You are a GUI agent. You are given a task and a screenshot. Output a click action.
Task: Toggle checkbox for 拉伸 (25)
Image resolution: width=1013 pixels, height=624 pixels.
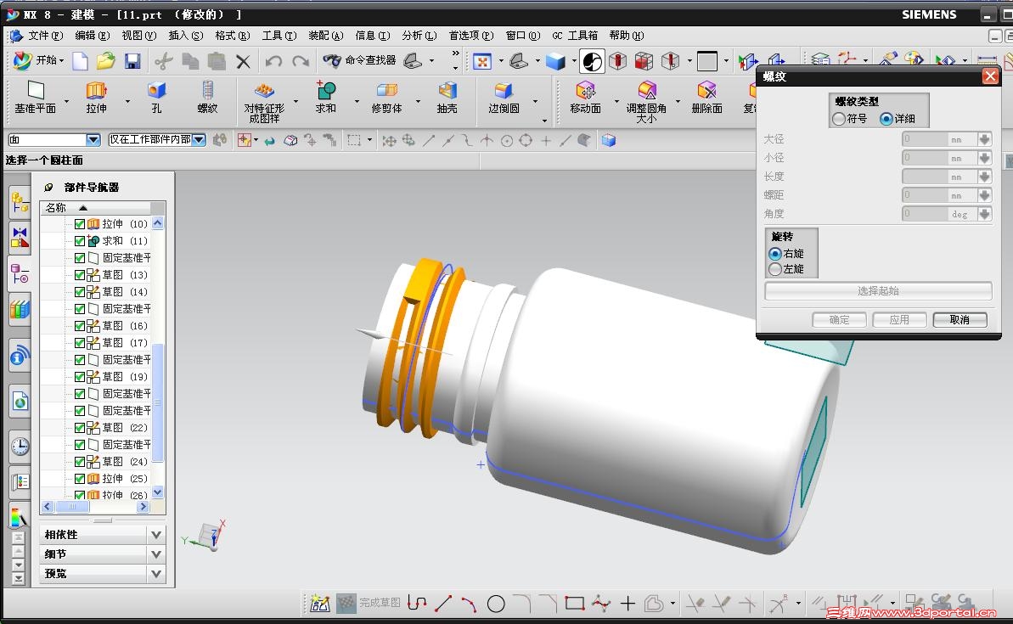tap(80, 479)
